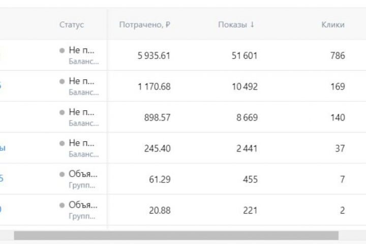This screenshot has height=244, width=366.
Task: Click the 37 clicks cell
Action: 340,149
